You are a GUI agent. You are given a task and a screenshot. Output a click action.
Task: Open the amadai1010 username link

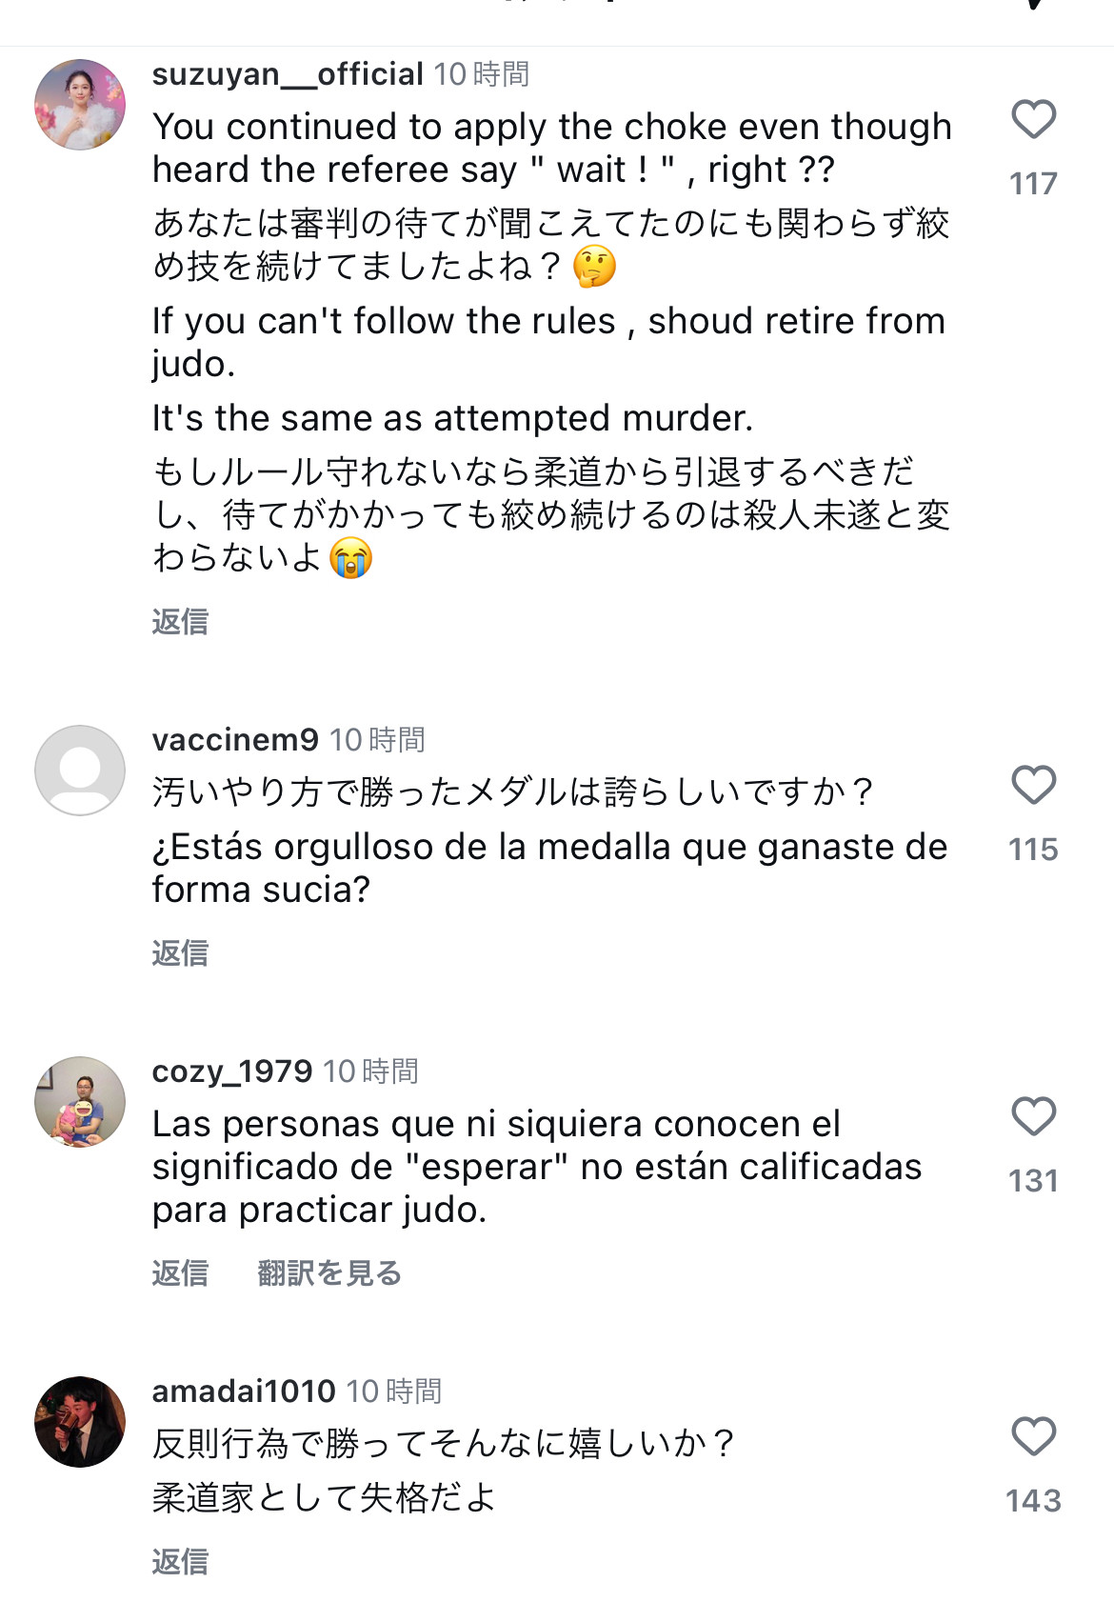coord(244,1392)
